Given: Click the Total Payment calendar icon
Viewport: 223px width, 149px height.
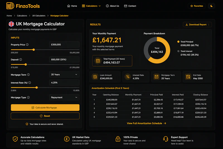Looking at the screenshot, I should point(98,61).
